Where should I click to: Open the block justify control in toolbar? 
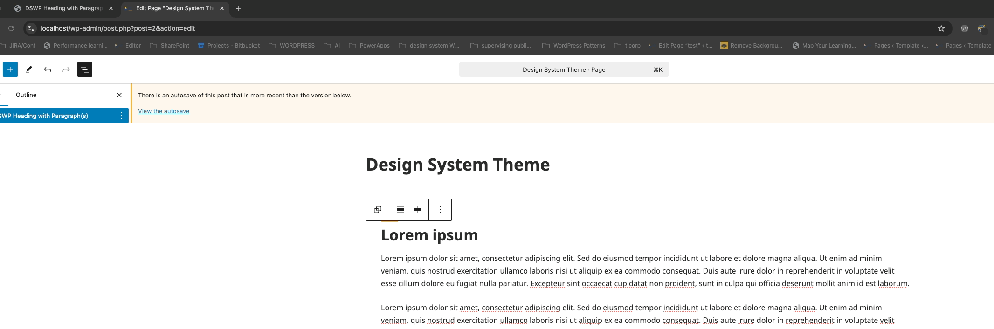[x=417, y=210]
